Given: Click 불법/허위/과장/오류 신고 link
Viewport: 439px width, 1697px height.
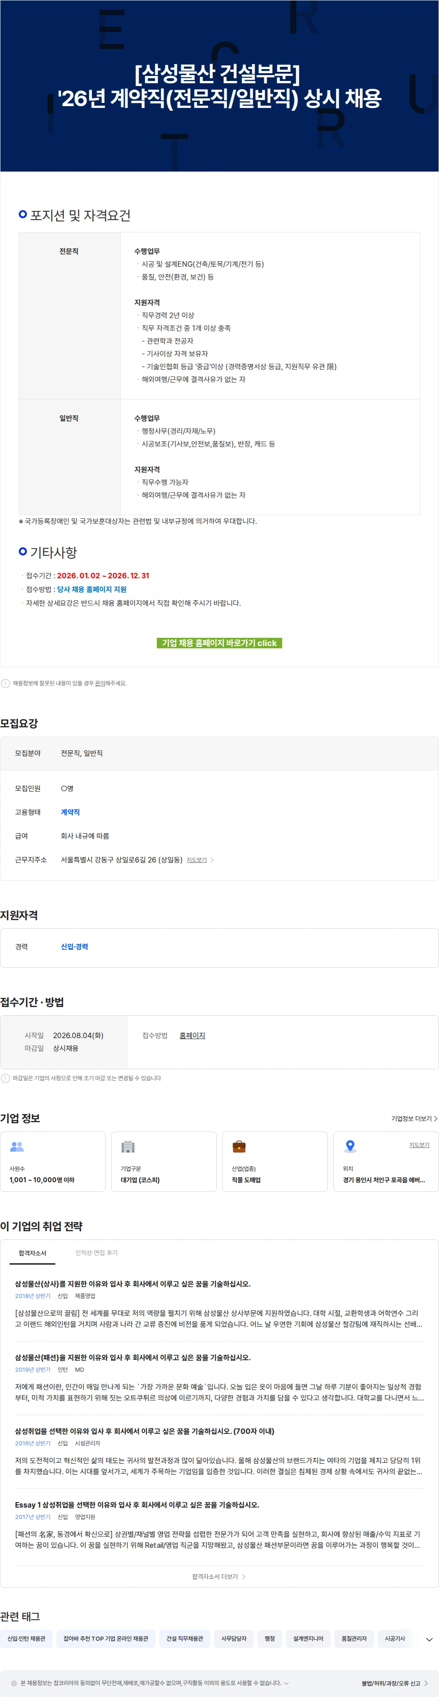Looking at the screenshot, I should pos(394,1683).
